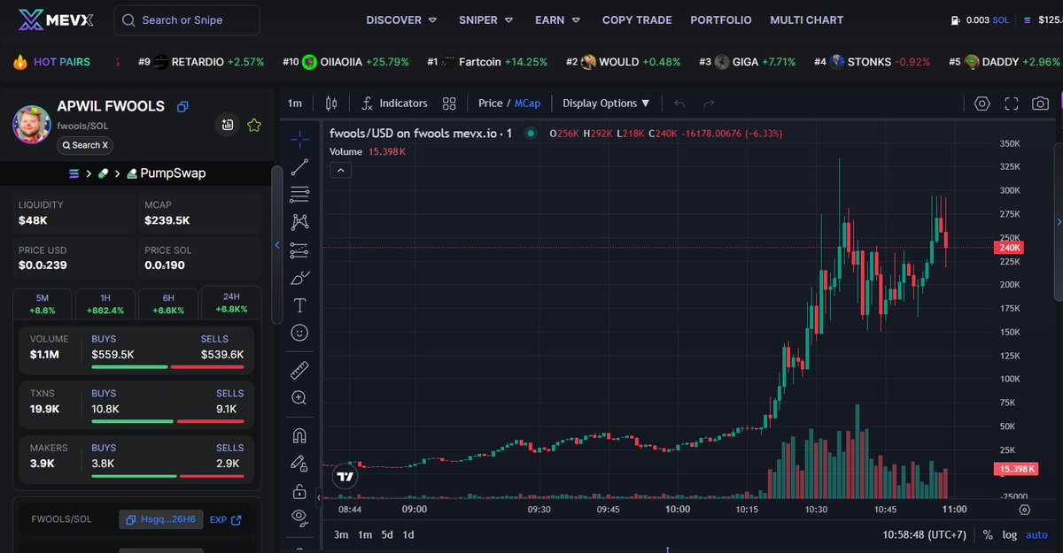Switch chart to fullscreen mode
The width and height of the screenshot is (1063, 553).
coord(1011,104)
